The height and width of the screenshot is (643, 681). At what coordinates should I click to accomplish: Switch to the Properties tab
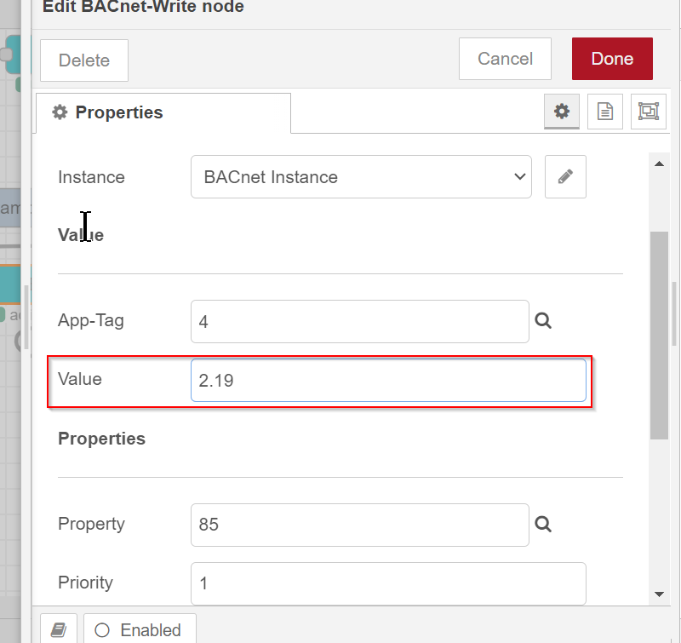(163, 113)
